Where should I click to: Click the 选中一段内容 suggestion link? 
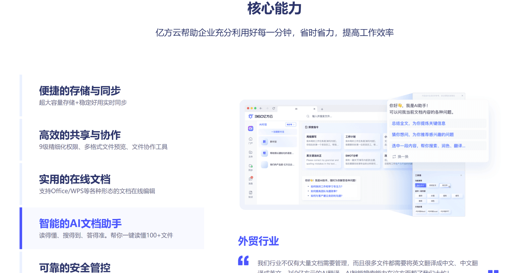click(438, 146)
